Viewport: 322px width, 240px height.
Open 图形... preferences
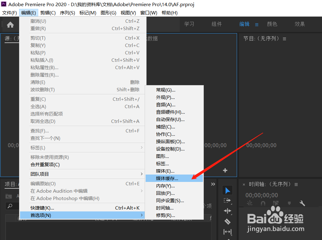pyautogui.click(x=174, y=156)
